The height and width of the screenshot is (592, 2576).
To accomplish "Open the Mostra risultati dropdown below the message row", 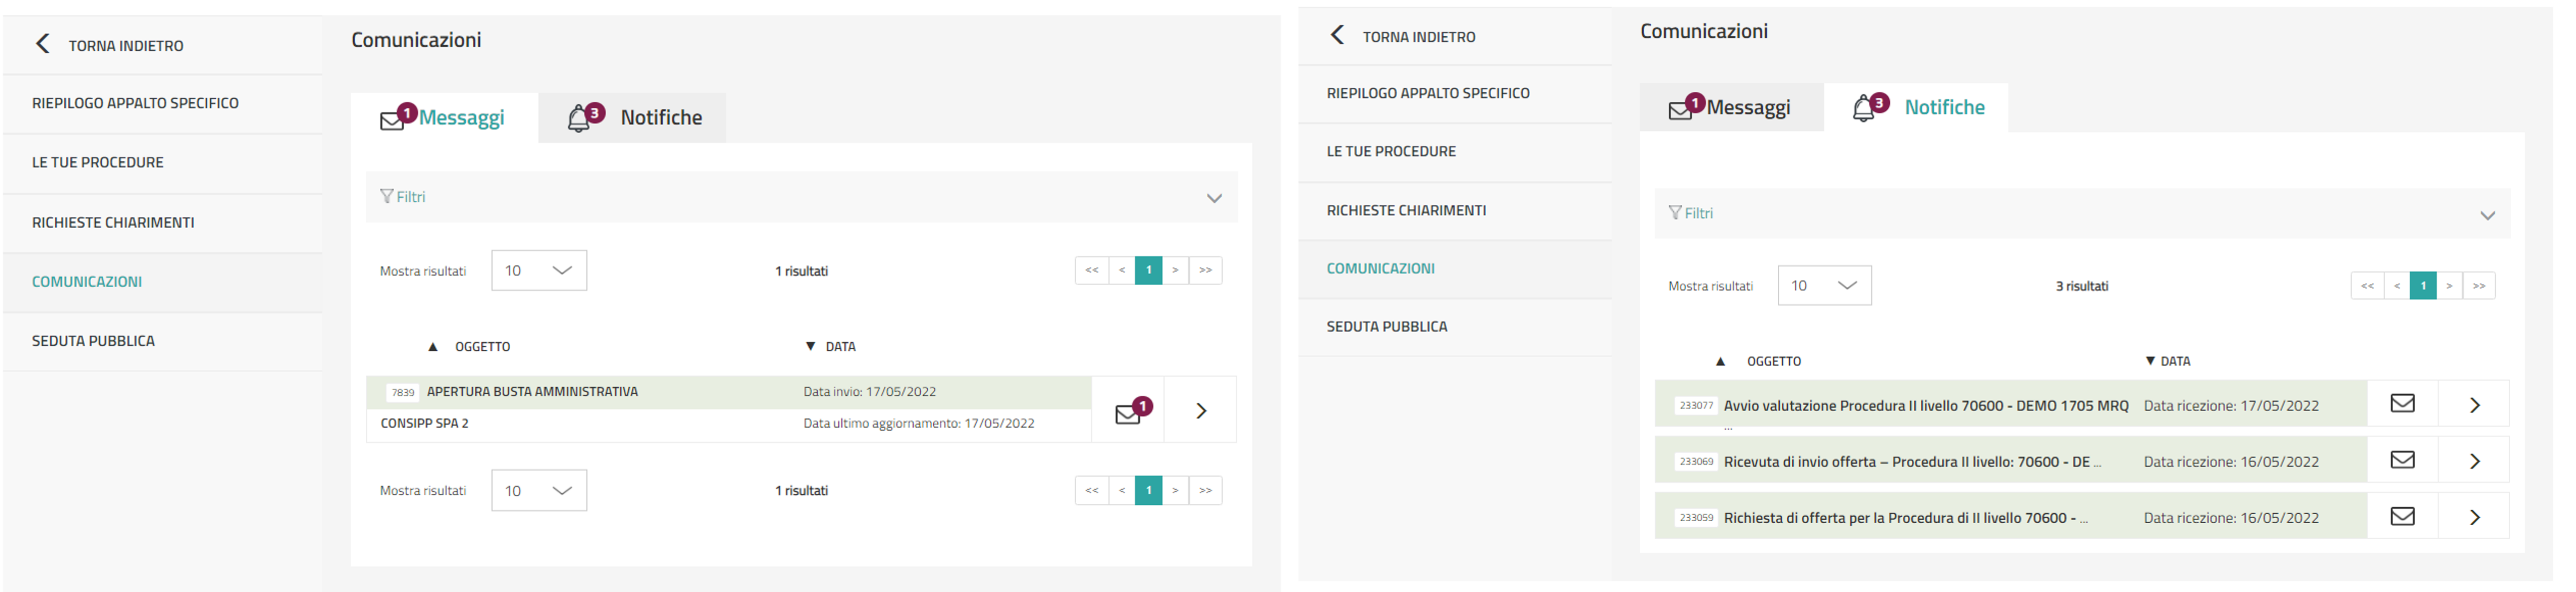I will [539, 491].
